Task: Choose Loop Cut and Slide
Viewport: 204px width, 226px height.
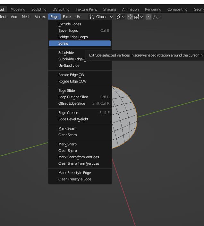Action: coord(80,97)
